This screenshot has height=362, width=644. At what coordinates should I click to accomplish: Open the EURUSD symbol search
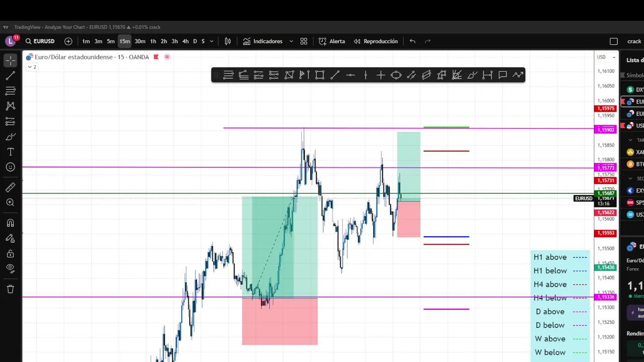[x=40, y=41]
